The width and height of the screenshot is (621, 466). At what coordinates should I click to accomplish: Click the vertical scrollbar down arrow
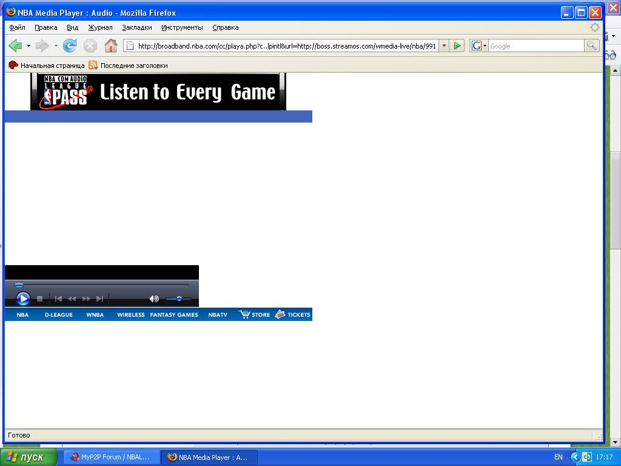coord(615,442)
